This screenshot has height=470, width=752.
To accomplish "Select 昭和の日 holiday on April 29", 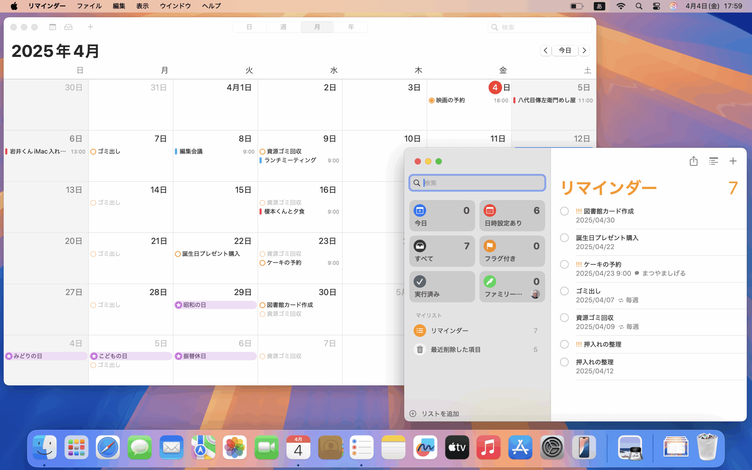I will [x=215, y=305].
